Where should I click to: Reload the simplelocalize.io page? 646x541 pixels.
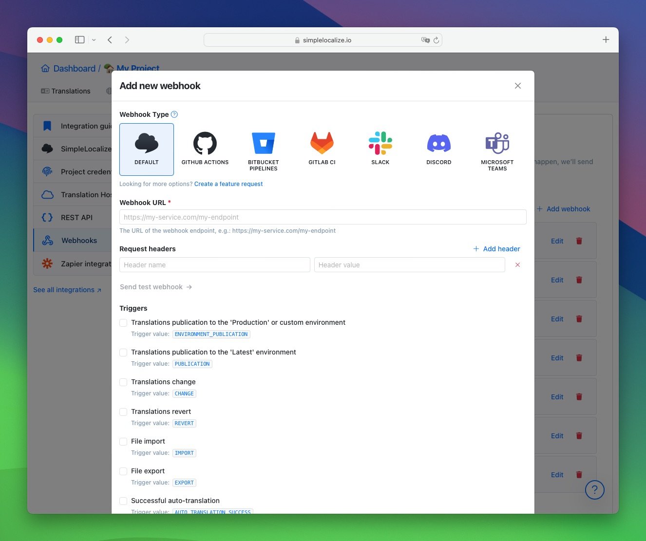click(x=436, y=40)
